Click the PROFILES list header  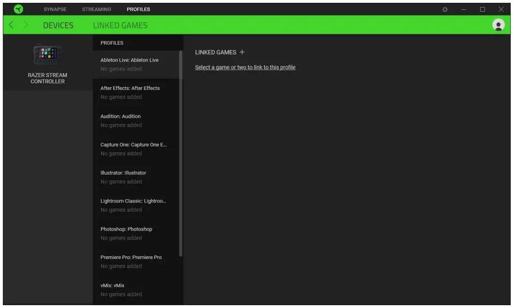[112, 43]
